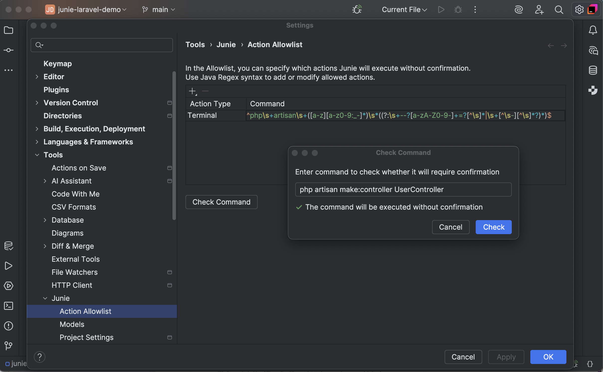Collapse the Tools settings node
Viewport: 603px width, 372px height.
37,155
